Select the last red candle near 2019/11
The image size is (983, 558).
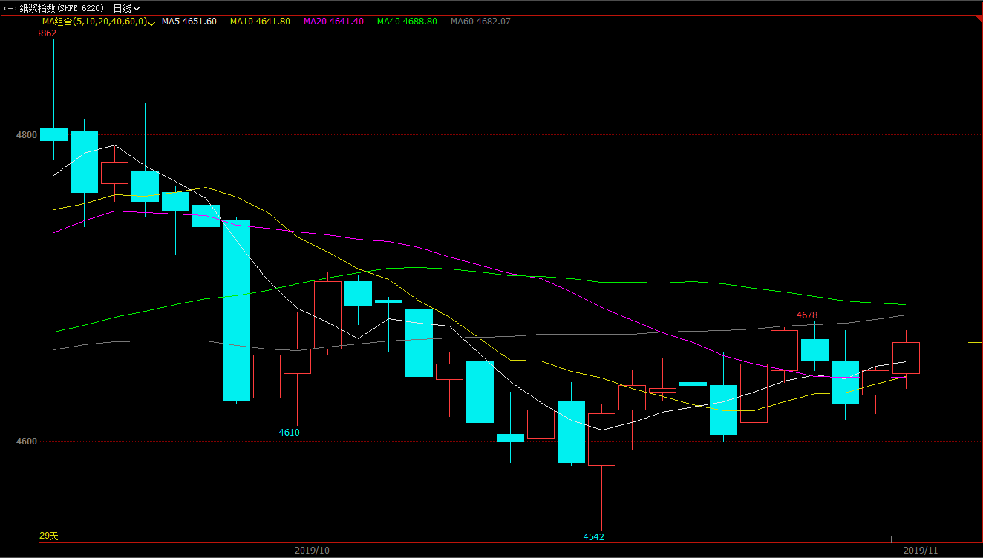click(x=906, y=358)
